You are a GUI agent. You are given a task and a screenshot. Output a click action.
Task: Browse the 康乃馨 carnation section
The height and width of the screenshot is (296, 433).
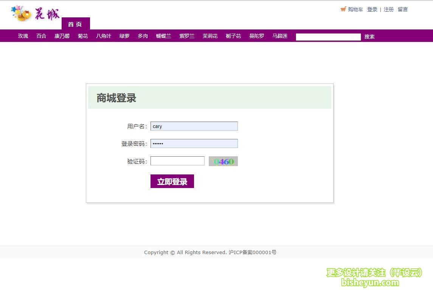click(x=62, y=36)
